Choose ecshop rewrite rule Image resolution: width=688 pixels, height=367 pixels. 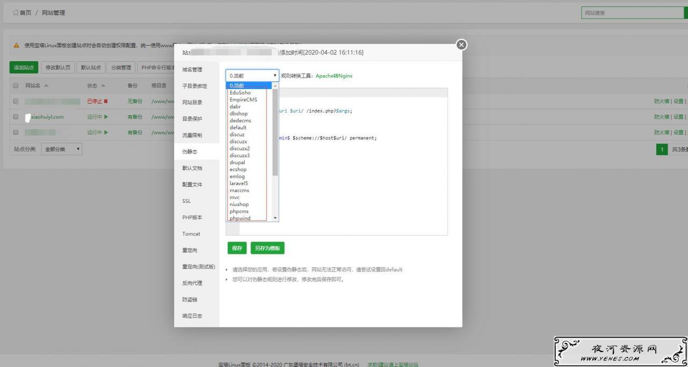(x=249, y=169)
